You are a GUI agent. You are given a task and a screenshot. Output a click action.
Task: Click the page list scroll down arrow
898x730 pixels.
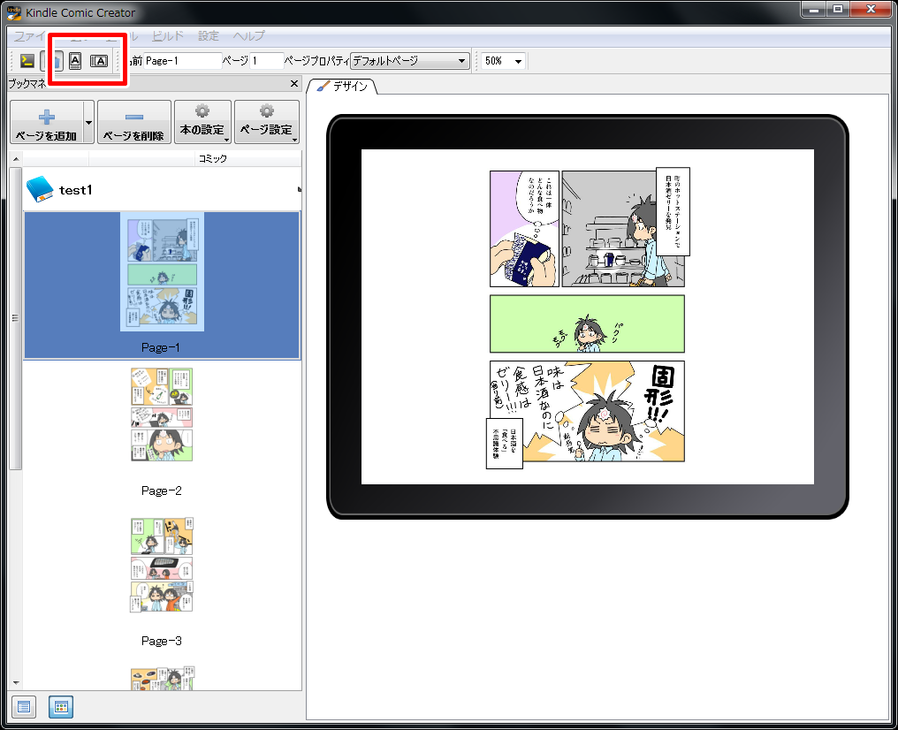pos(16,682)
